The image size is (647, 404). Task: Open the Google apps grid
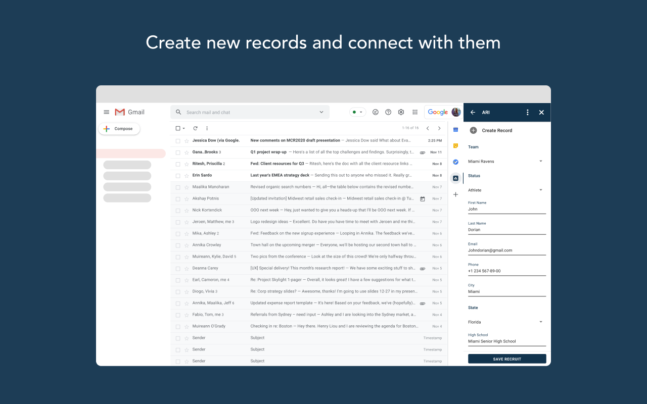(x=415, y=112)
